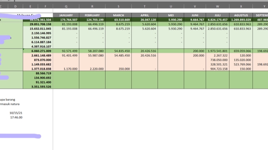Screen dimensions: 268x150
Task: Click the MEI month header cell
Action: pyautogui.click(x=171, y=15)
